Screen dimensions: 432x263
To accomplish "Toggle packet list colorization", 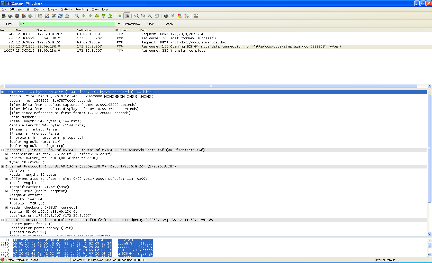I will coord(120,16).
